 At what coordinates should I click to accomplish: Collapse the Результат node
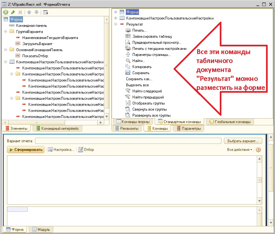[115, 24]
